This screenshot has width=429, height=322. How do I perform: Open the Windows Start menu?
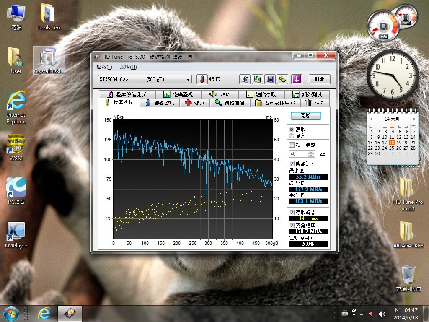click(x=11, y=314)
